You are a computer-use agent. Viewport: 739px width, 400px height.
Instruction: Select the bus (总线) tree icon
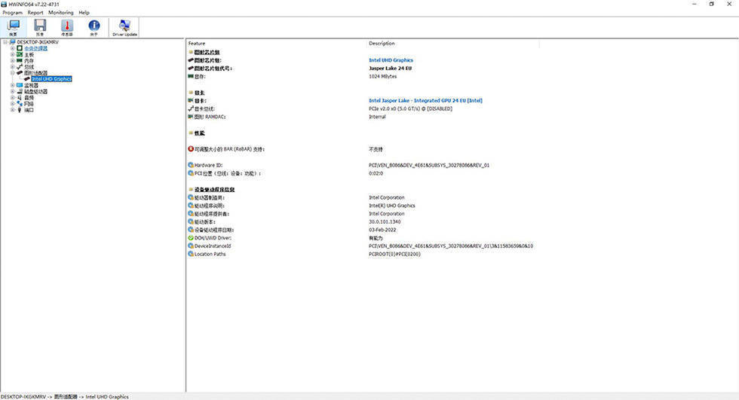pyautogui.click(x=20, y=67)
